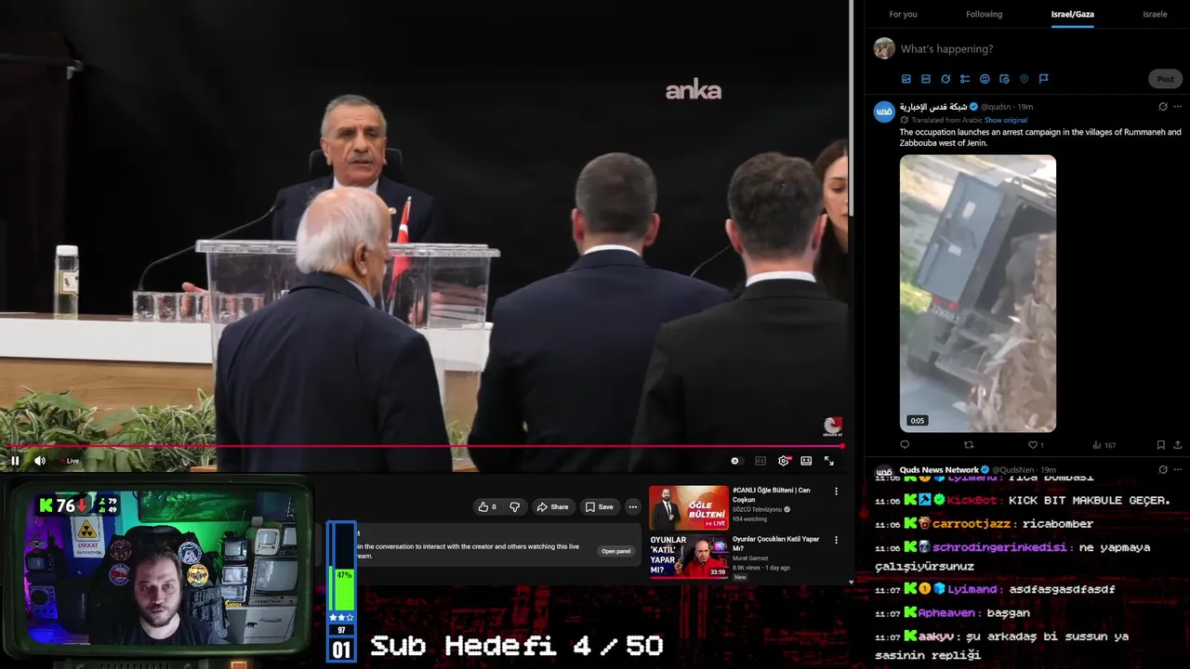Select the Israel/Gaza timeline tab
Viewport: 1190px width, 669px height.
click(x=1073, y=14)
